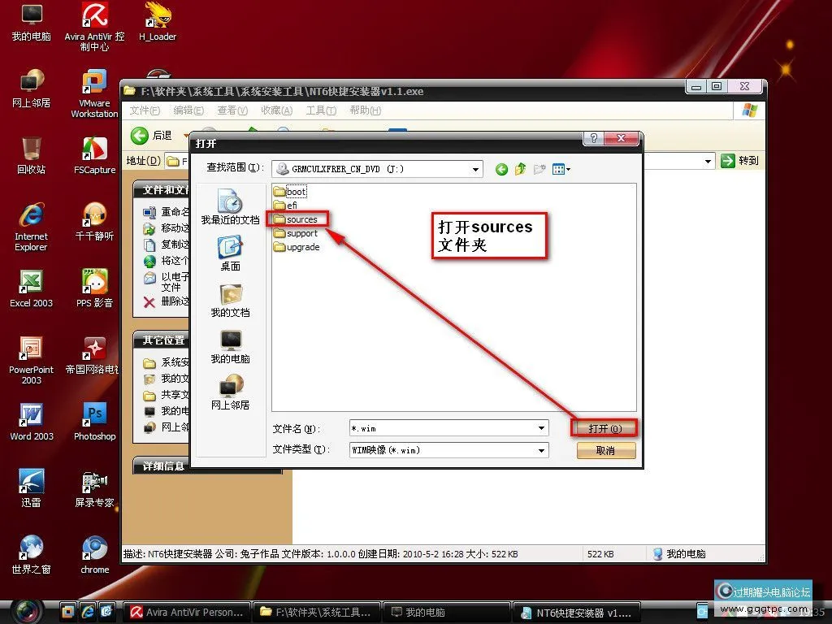Open the chrome desktop shortcut
Image resolution: width=832 pixels, height=624 pixels.
click(x=95, y=554)
